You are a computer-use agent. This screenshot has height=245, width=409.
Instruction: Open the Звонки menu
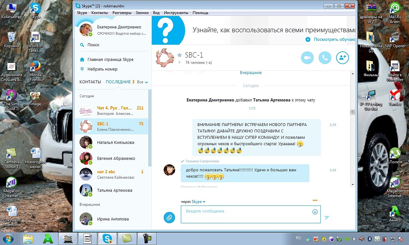142,13
